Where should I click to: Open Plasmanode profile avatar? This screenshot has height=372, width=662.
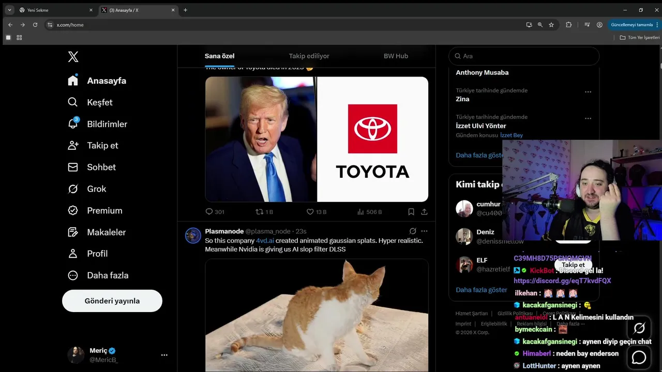193,236
